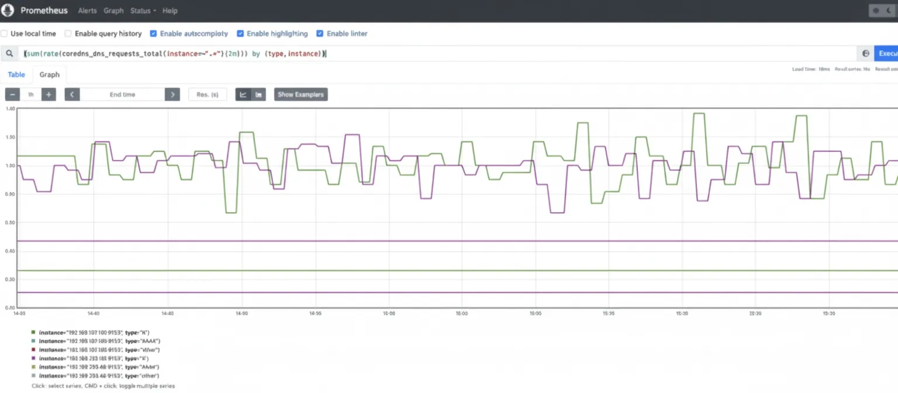The width and height of the screenshot is (898, 393).
Task: Enable the Use local time checkbox
Action: click(4, 33)
